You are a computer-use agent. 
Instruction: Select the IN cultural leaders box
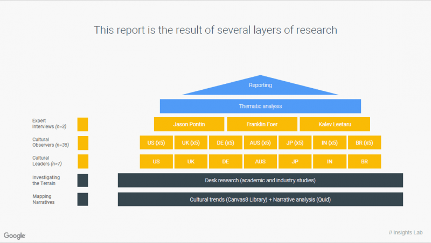pos(330,161)
